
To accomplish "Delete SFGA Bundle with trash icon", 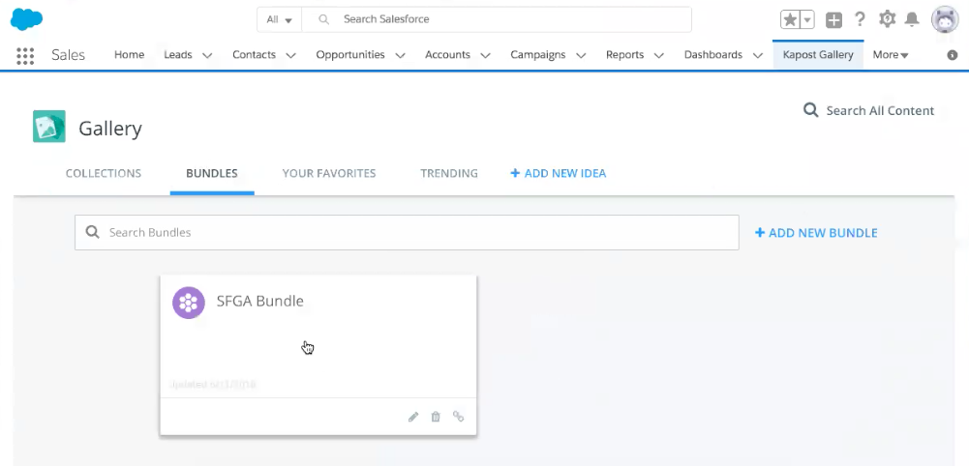I will pos(436,417).
